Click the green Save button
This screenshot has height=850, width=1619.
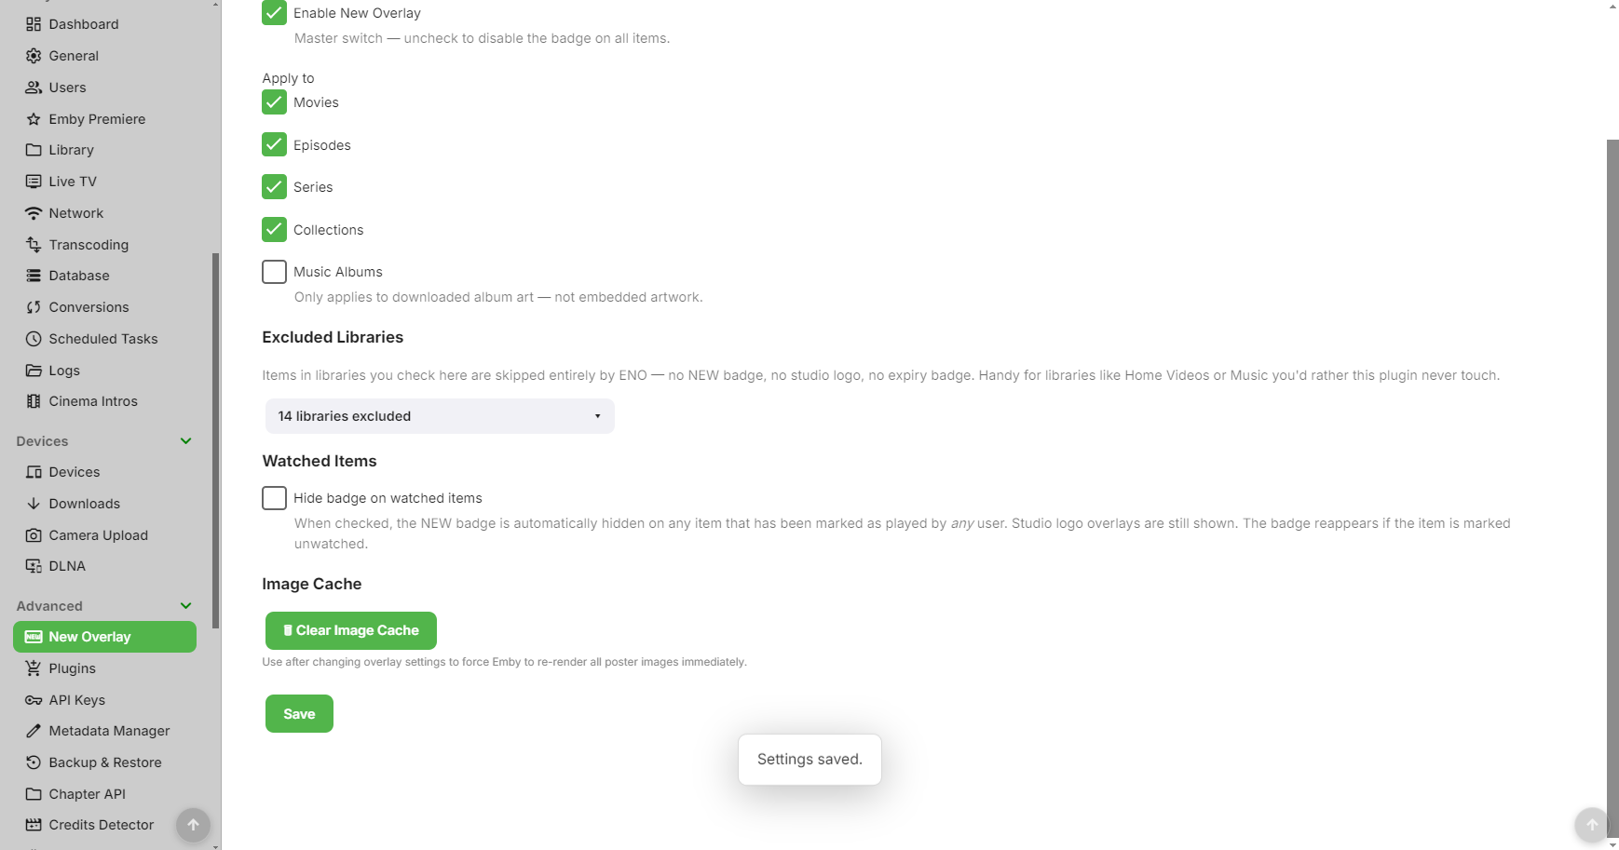(x=299, y=714)
